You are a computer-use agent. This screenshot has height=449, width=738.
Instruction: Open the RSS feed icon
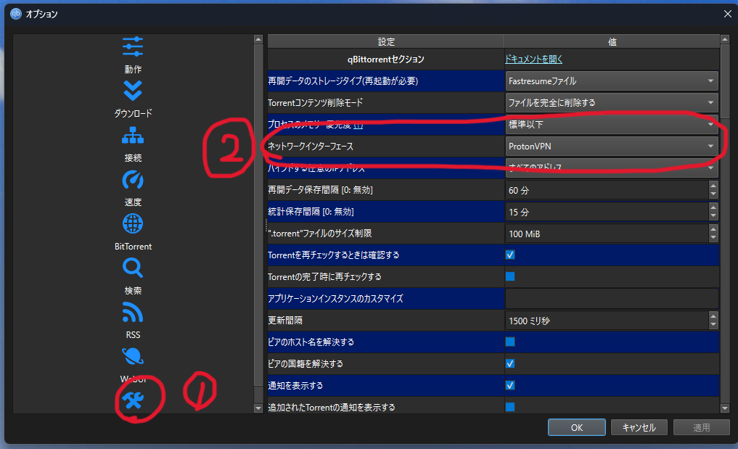133,313
